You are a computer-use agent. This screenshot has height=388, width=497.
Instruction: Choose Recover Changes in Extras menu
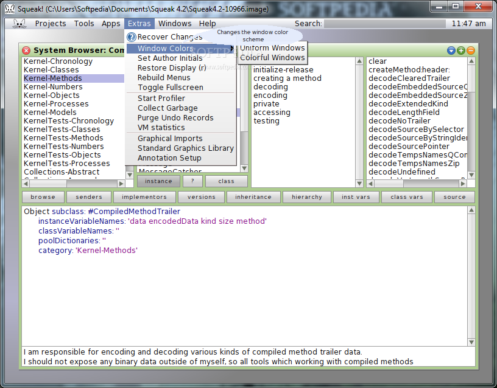click(x=181, y=37)
